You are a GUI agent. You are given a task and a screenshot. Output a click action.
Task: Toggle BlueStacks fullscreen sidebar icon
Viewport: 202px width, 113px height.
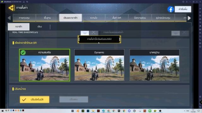point(200,5)
